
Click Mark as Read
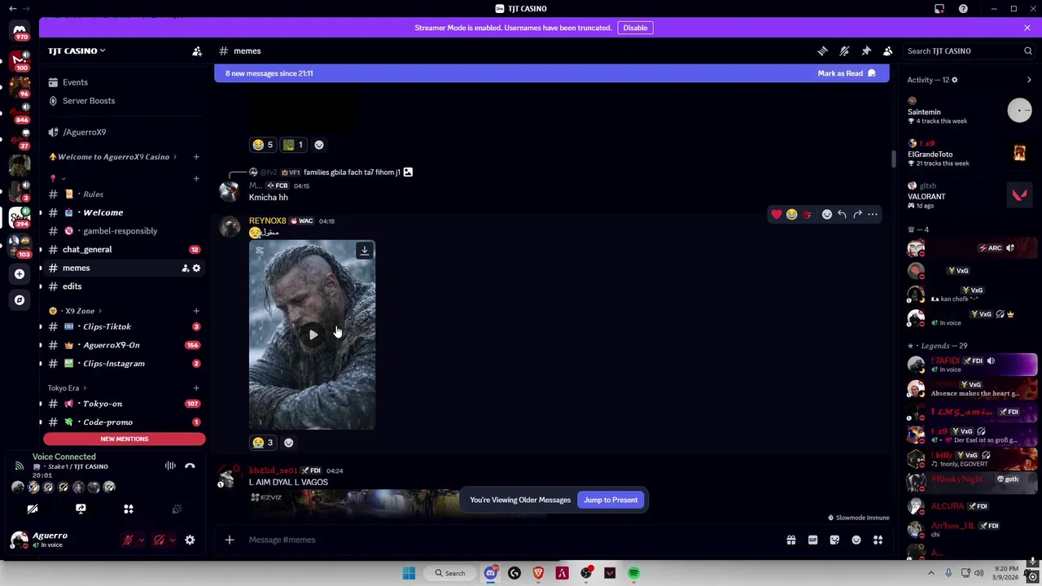847,73
